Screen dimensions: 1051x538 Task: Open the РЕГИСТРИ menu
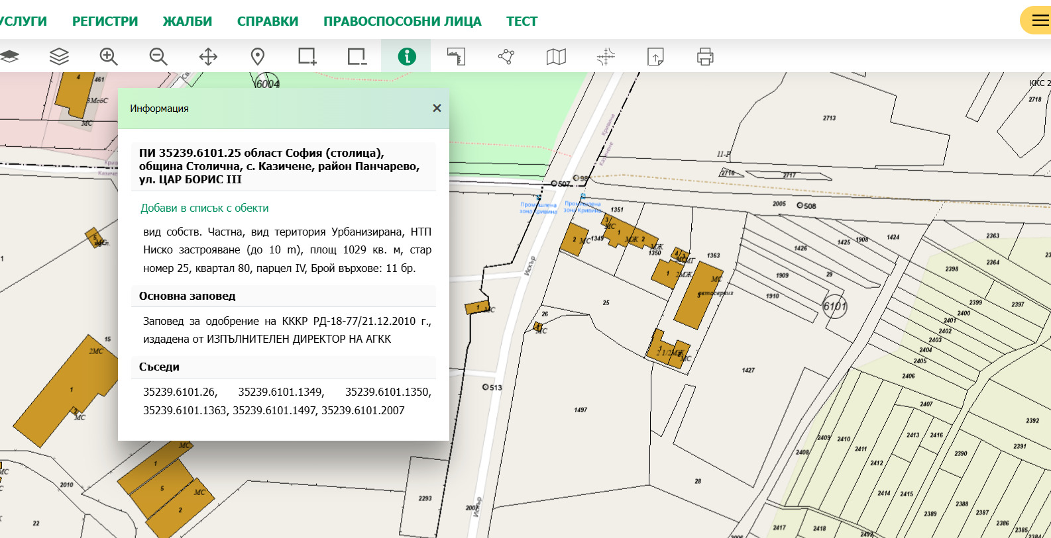(x=105, y=21)
